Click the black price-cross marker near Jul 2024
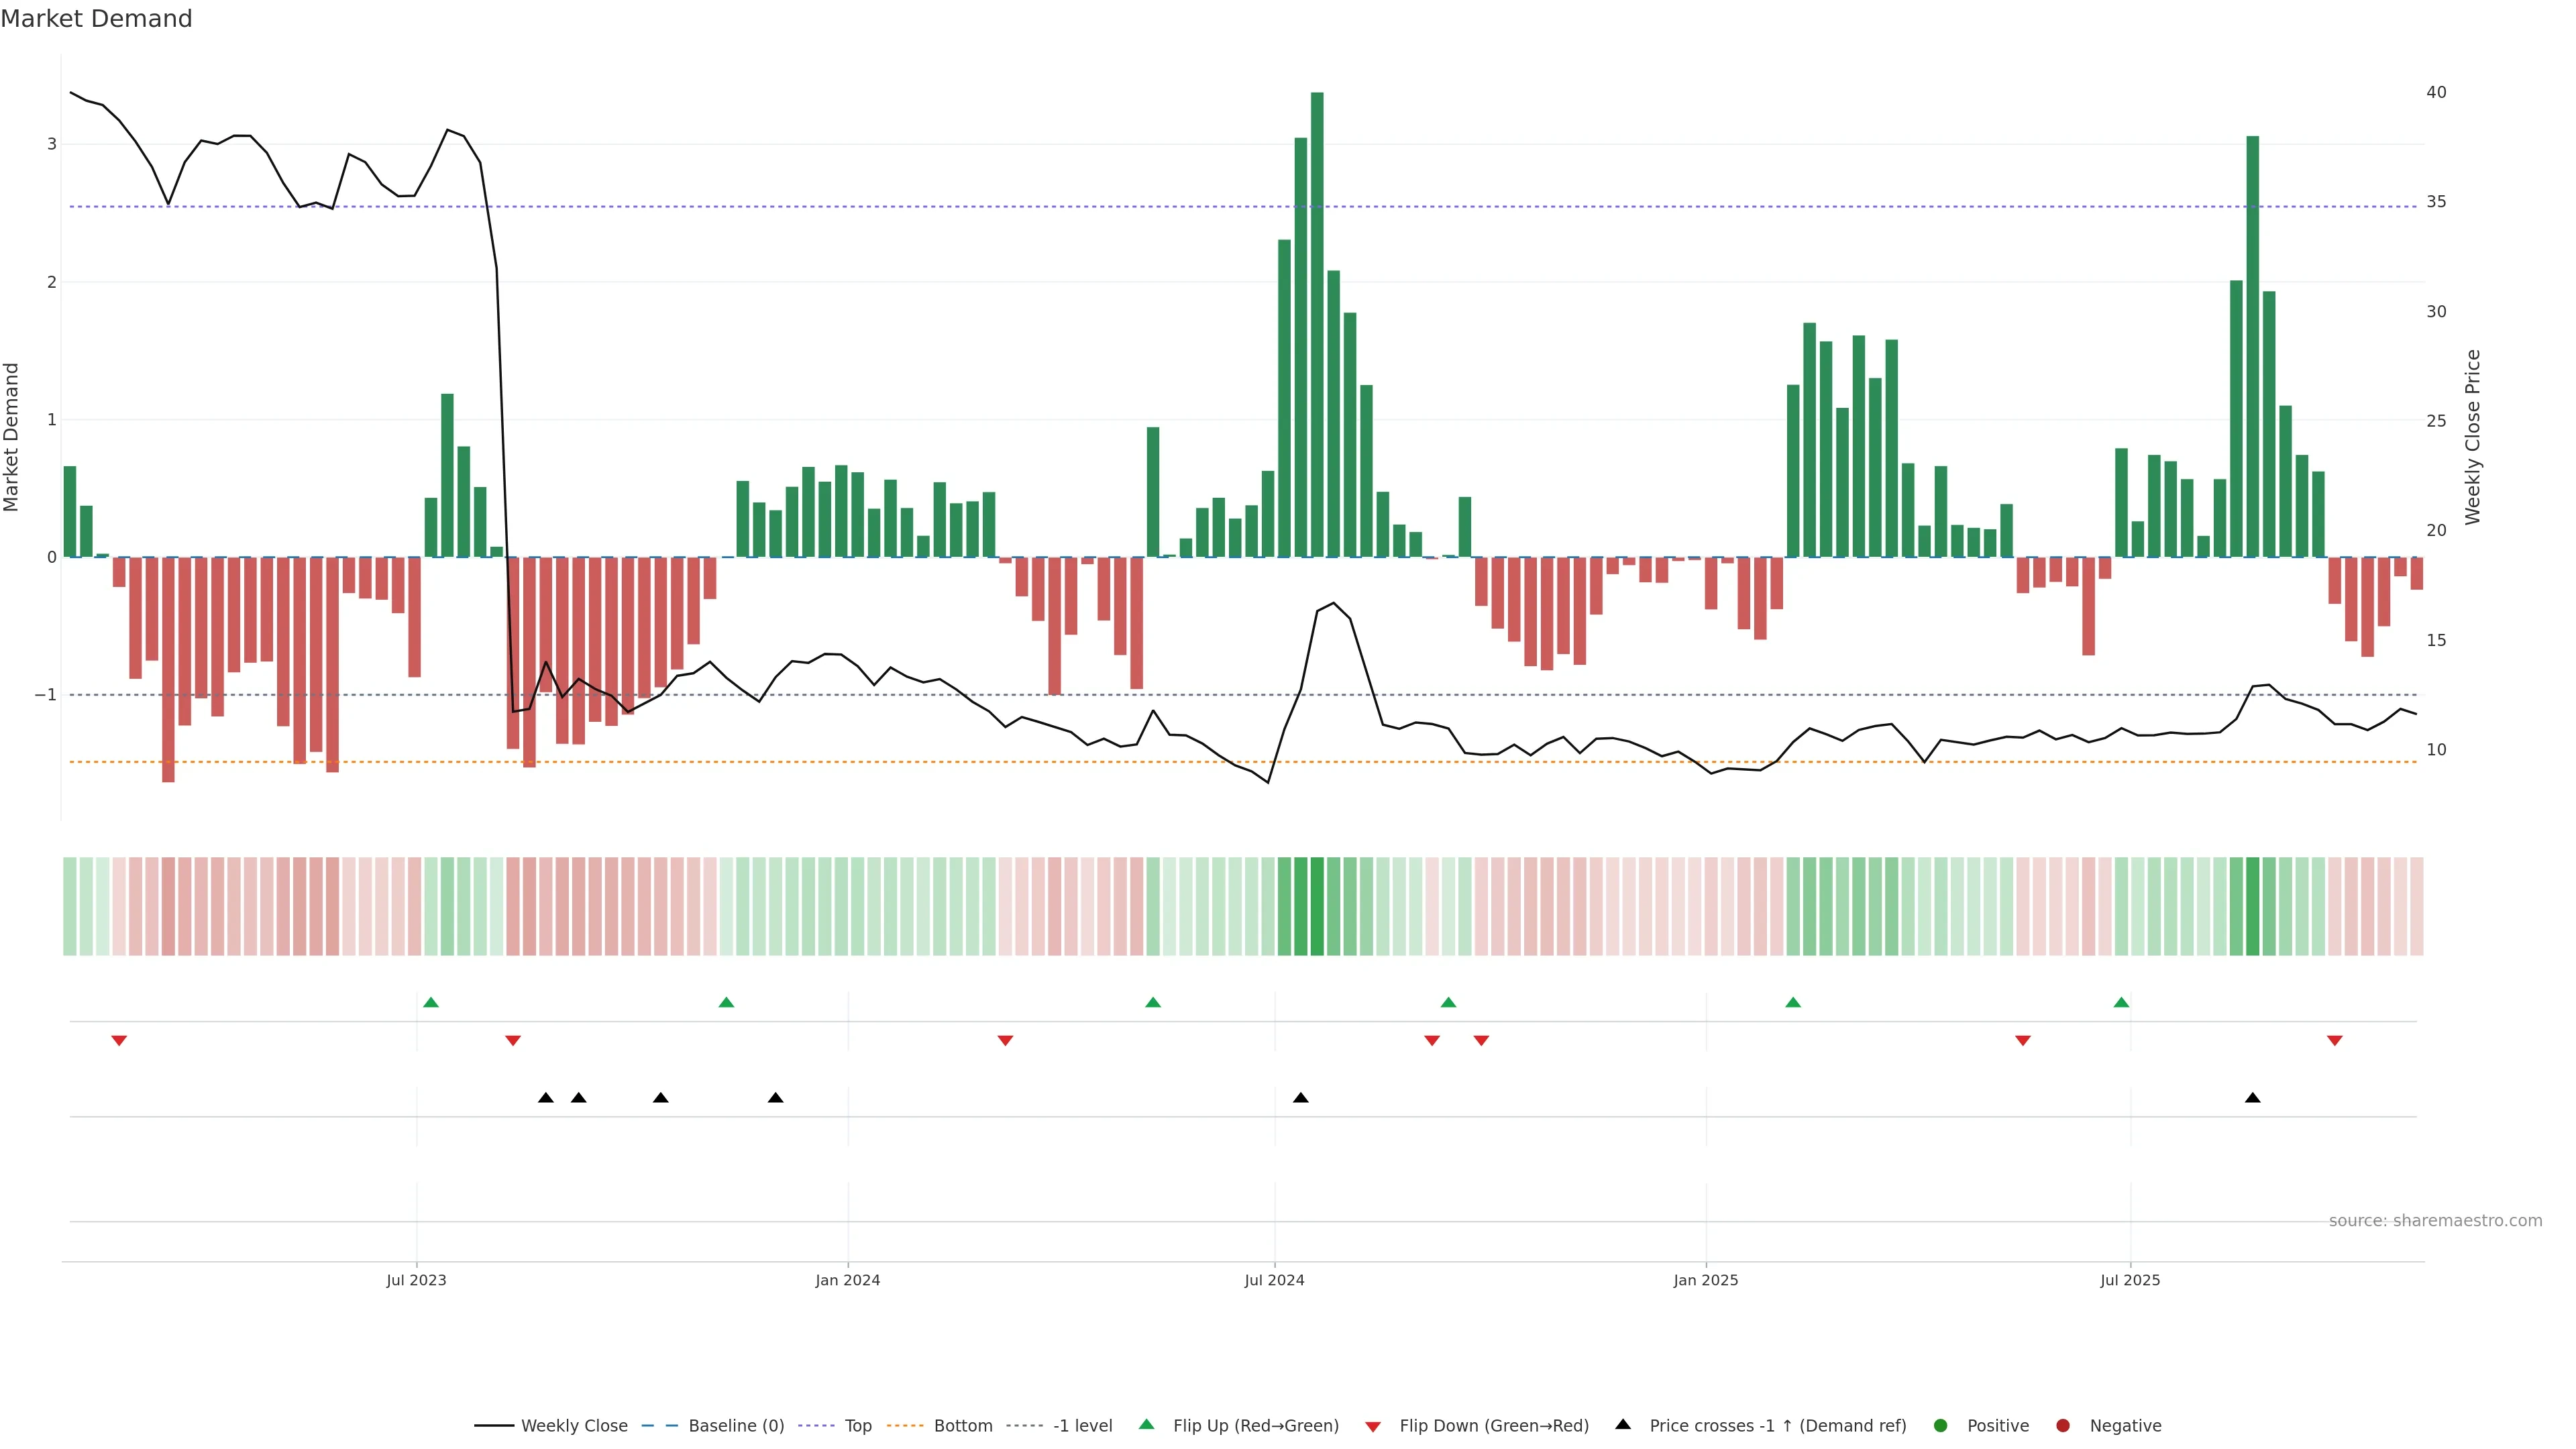 pos(1300,1098)
